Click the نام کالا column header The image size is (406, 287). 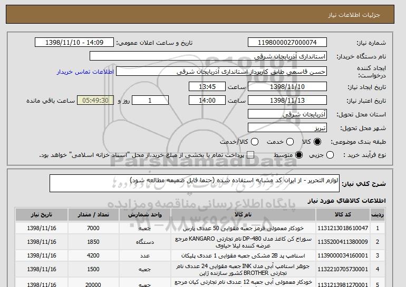click(243, 215)
